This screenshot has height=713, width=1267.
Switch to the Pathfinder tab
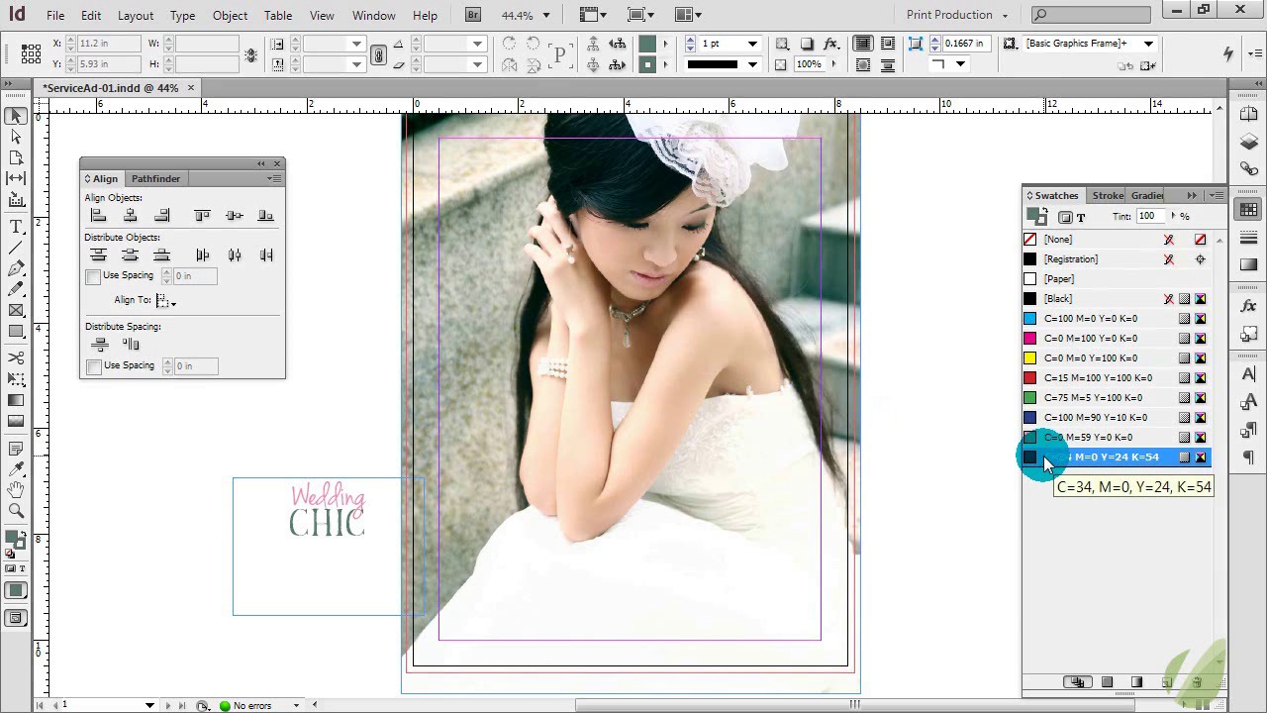point(155,179)
